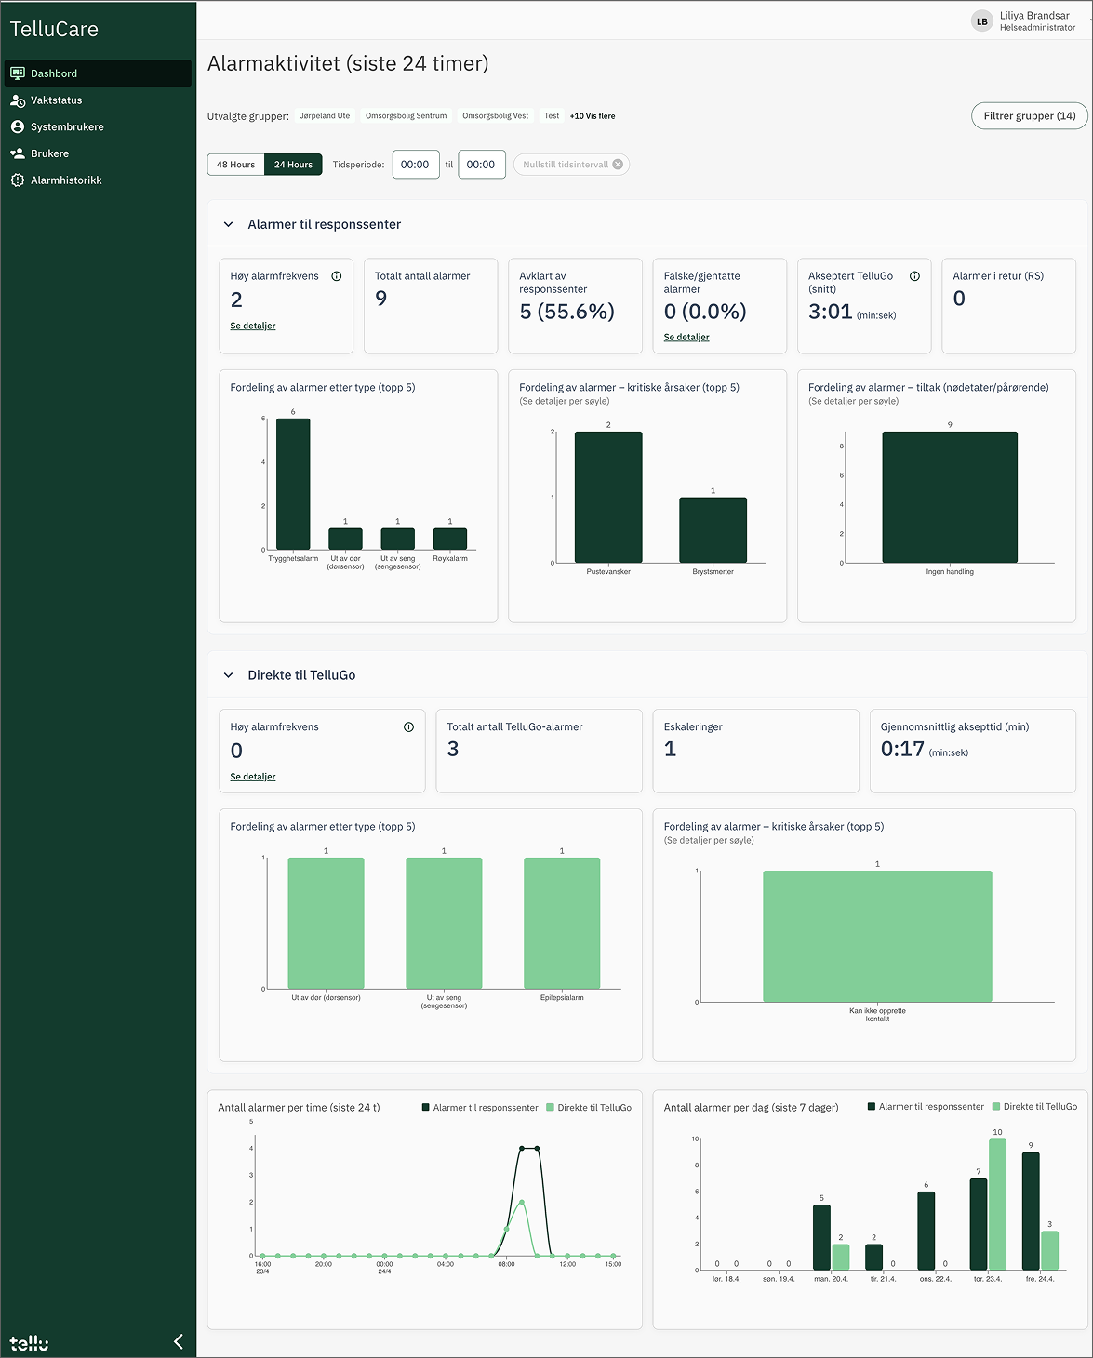Open Filtrer grupper (14) button

[1029, 116]
